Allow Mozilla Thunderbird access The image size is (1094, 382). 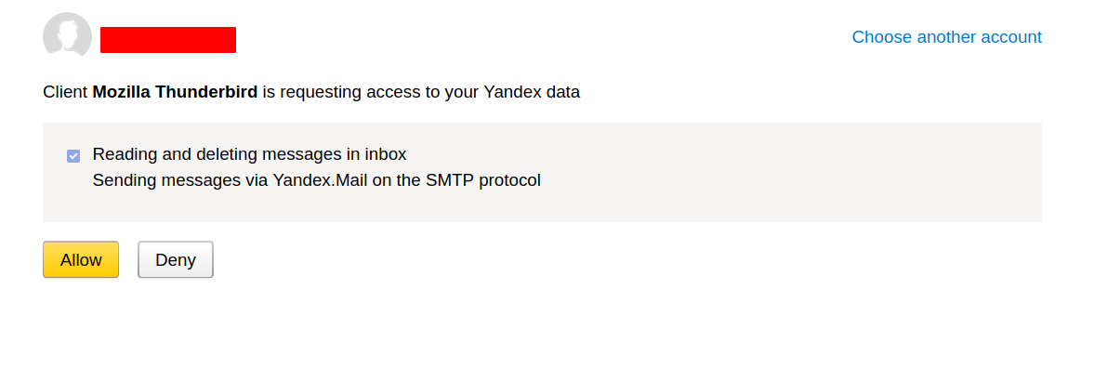81,259
